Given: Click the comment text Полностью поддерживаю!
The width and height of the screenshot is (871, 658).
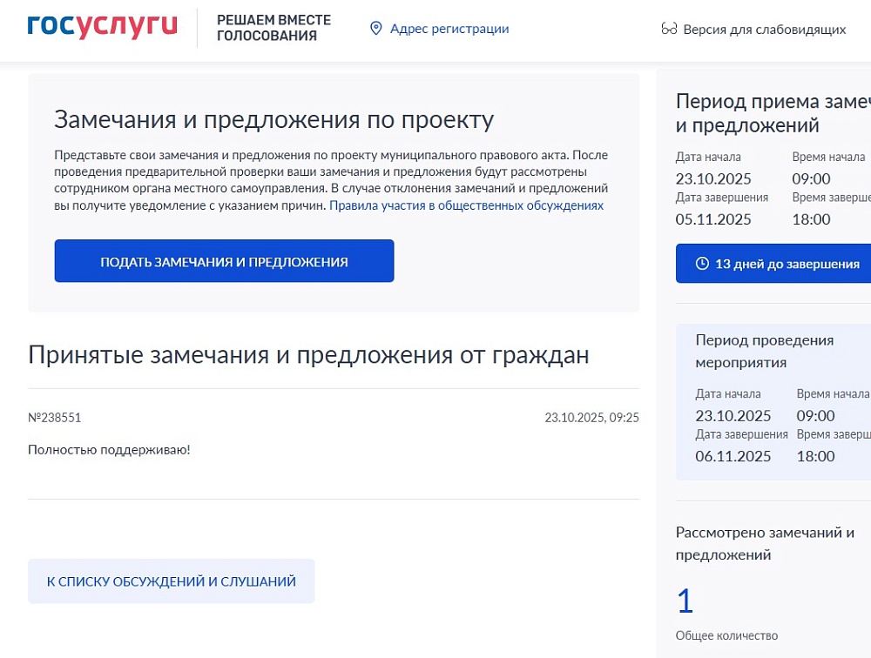Looking at the screenshot, I should (x=109, y=450).
